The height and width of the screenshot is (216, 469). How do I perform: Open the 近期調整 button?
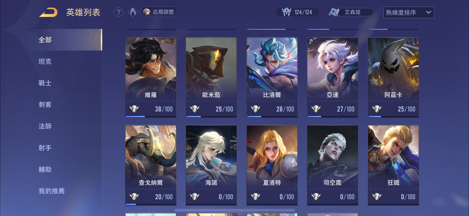(159, 12)
